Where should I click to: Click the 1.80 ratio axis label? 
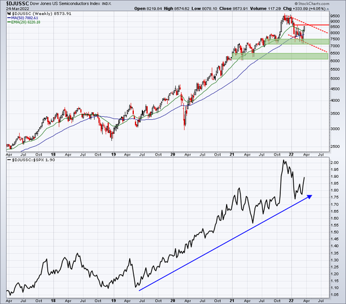(334, 191)
